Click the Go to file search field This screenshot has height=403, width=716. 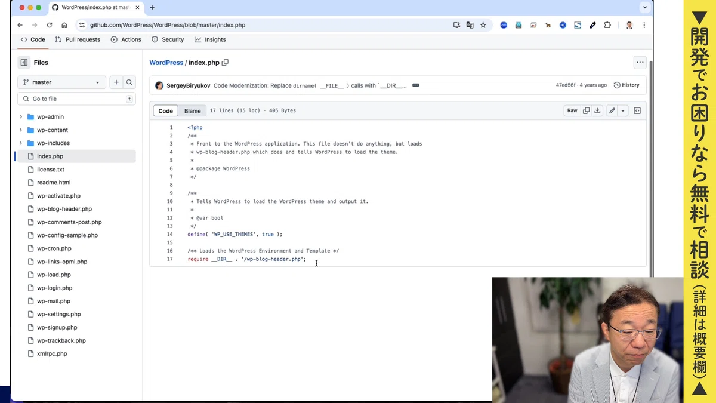pos(76,99)
